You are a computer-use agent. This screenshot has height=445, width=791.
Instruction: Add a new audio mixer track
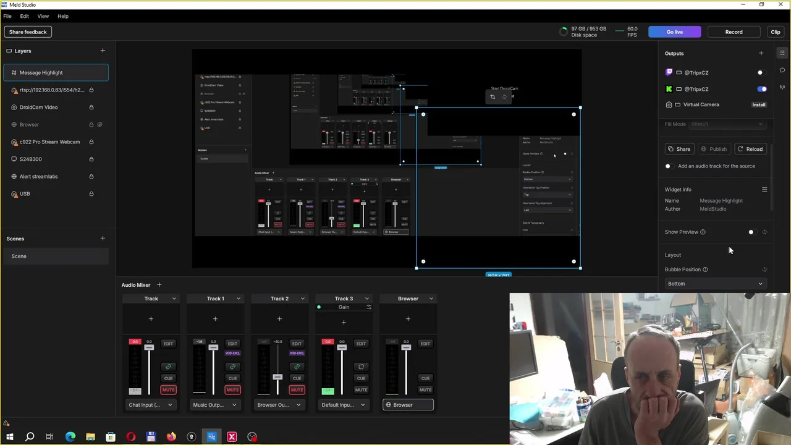159,285
